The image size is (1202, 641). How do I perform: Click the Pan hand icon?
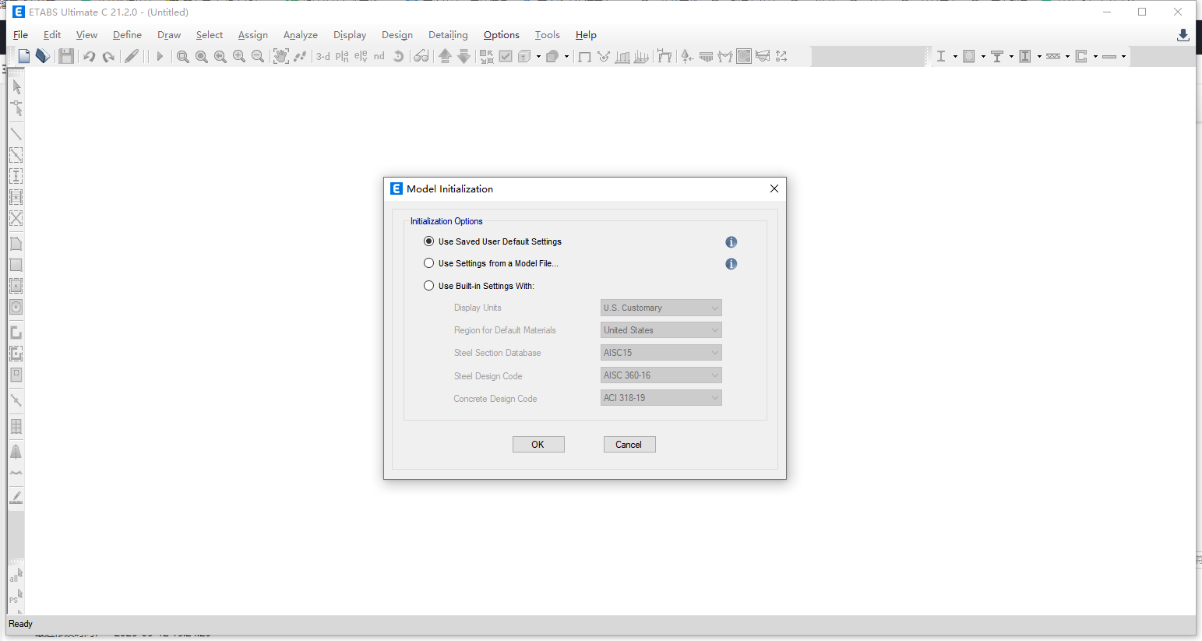pyautogui.click(x=281, y=56)
